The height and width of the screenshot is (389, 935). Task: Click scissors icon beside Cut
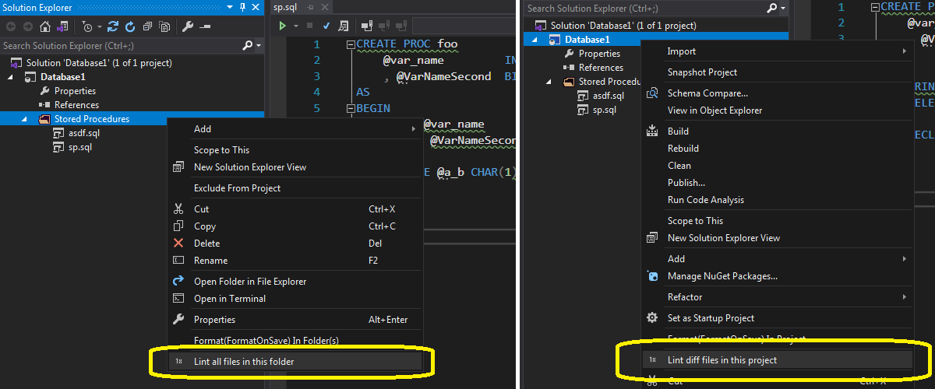178,209
